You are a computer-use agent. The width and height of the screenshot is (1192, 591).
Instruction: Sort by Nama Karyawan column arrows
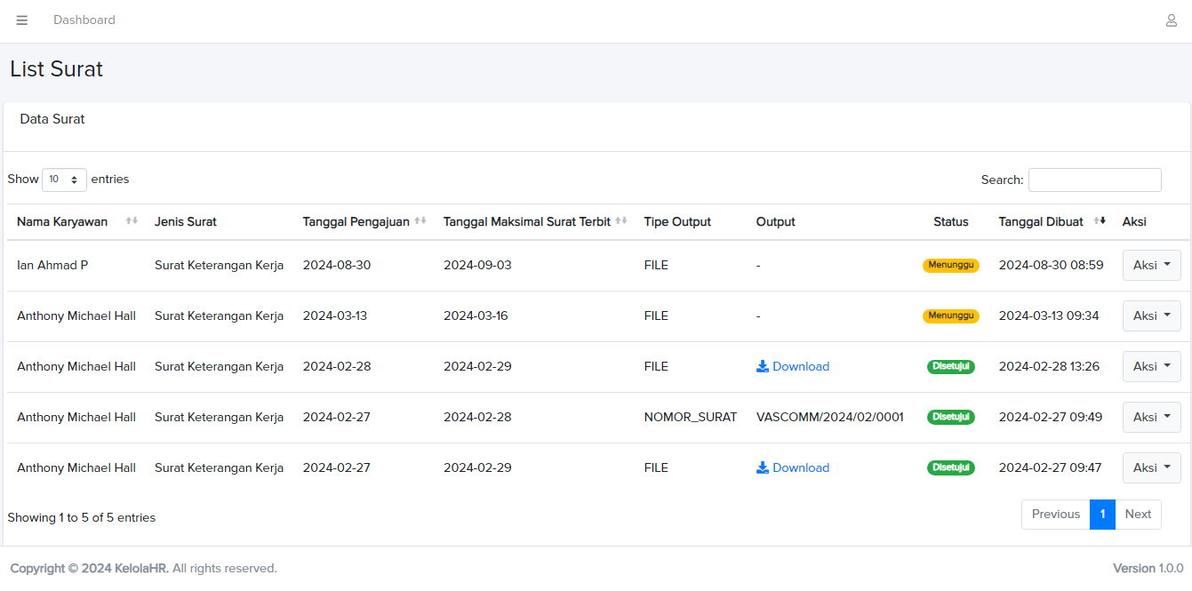[x=132, y=221]
